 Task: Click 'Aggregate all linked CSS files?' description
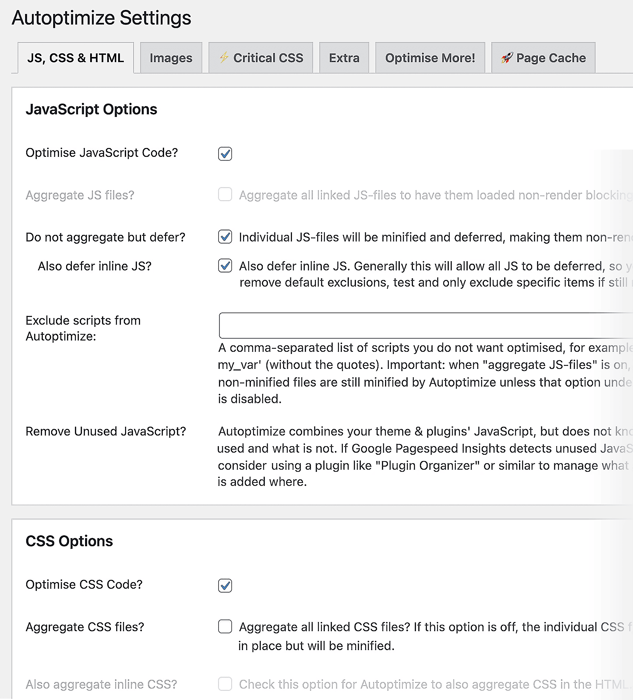(x=436, y=636)
